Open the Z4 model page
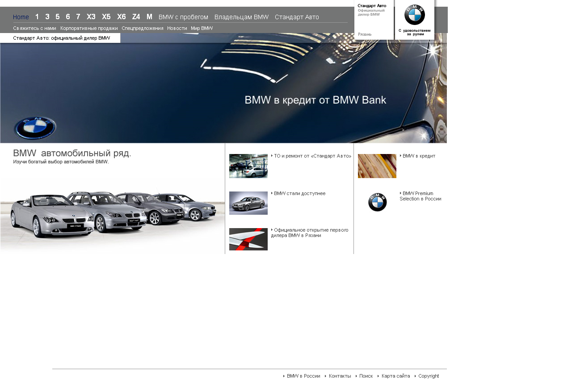Image resolution: width=572 pixels, height=383 pixels. click(136, 17)
